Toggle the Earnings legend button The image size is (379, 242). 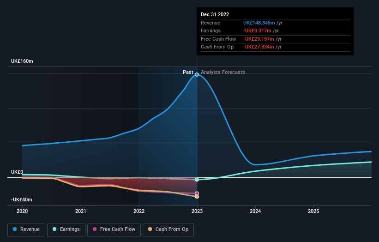click(x=66, y=230)
